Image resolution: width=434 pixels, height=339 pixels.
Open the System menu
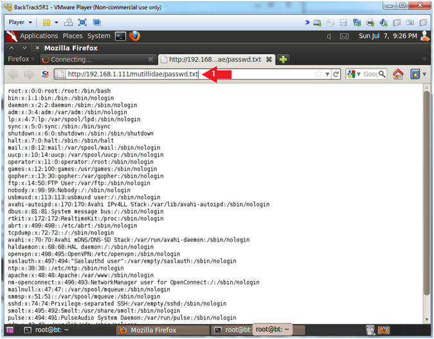99,36
